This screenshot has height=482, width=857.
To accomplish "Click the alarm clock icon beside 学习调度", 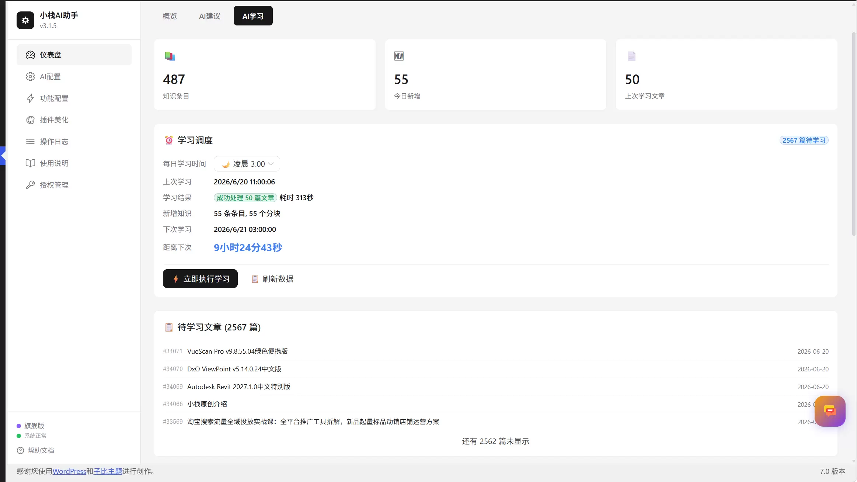I will point(169,140).
